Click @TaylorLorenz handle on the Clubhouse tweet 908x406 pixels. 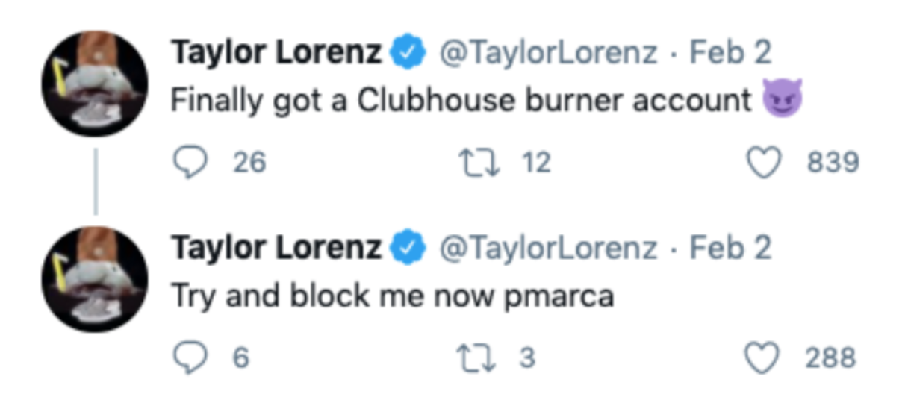[x=547, y=54]
